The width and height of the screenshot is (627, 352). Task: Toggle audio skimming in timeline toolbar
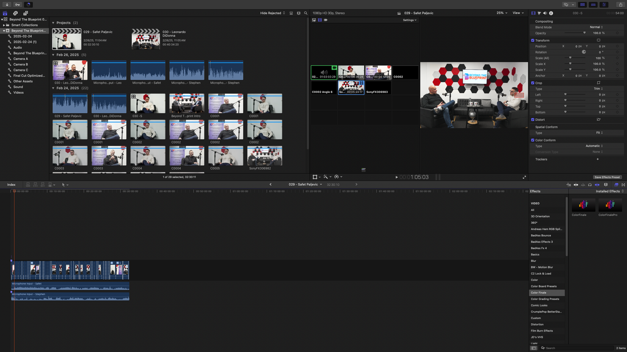[583, 185]
